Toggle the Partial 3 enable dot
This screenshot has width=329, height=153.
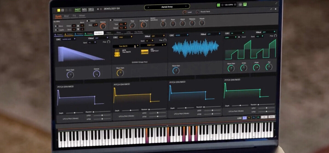75,34
